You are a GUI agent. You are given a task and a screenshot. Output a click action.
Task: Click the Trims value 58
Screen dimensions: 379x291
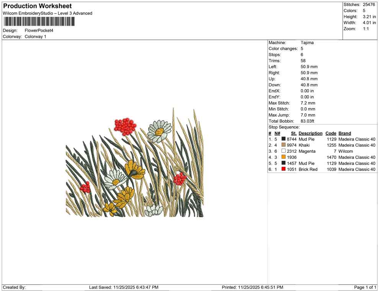click(x=303, y=61)
